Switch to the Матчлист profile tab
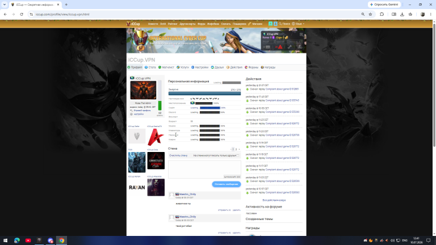This screenshot has height=245, width=436. (x=166, y=67)
